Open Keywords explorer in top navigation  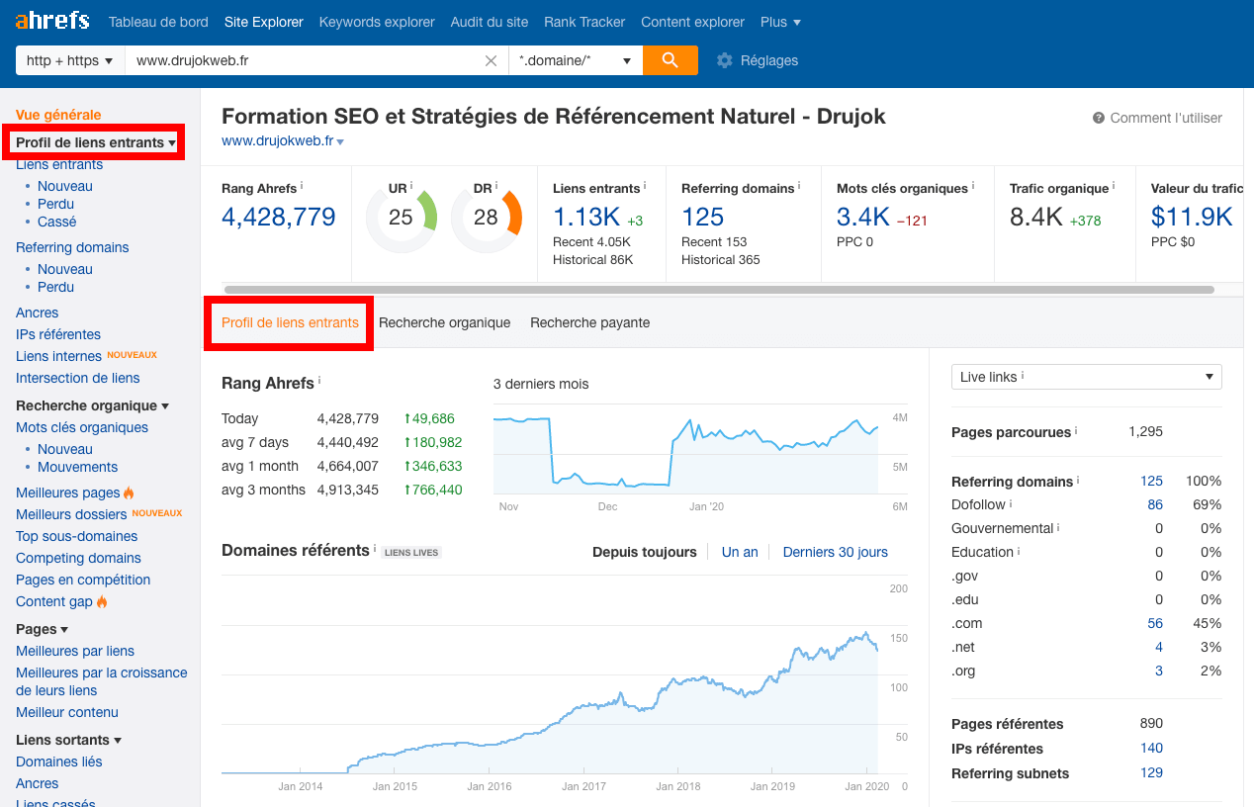(377, 22)
